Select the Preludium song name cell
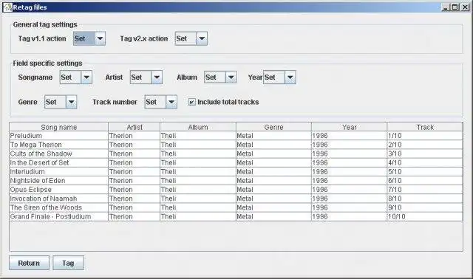 click(59, 136)
